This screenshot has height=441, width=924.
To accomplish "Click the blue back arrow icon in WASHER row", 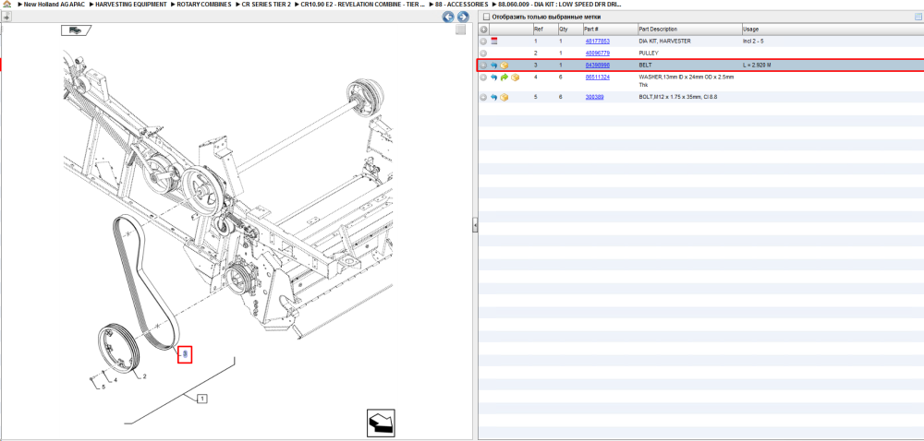I will click(x=493, y=77).
